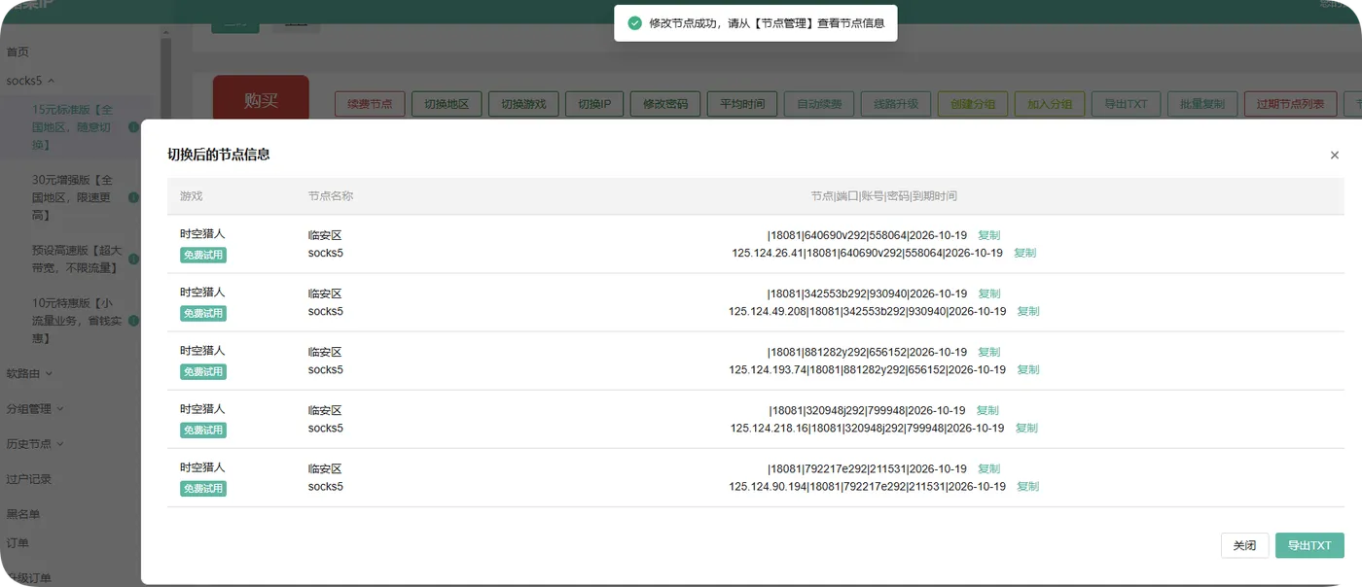Click the 自动续费 toolbar button
Screen dimensions: 1362x587
click(819, 104)
